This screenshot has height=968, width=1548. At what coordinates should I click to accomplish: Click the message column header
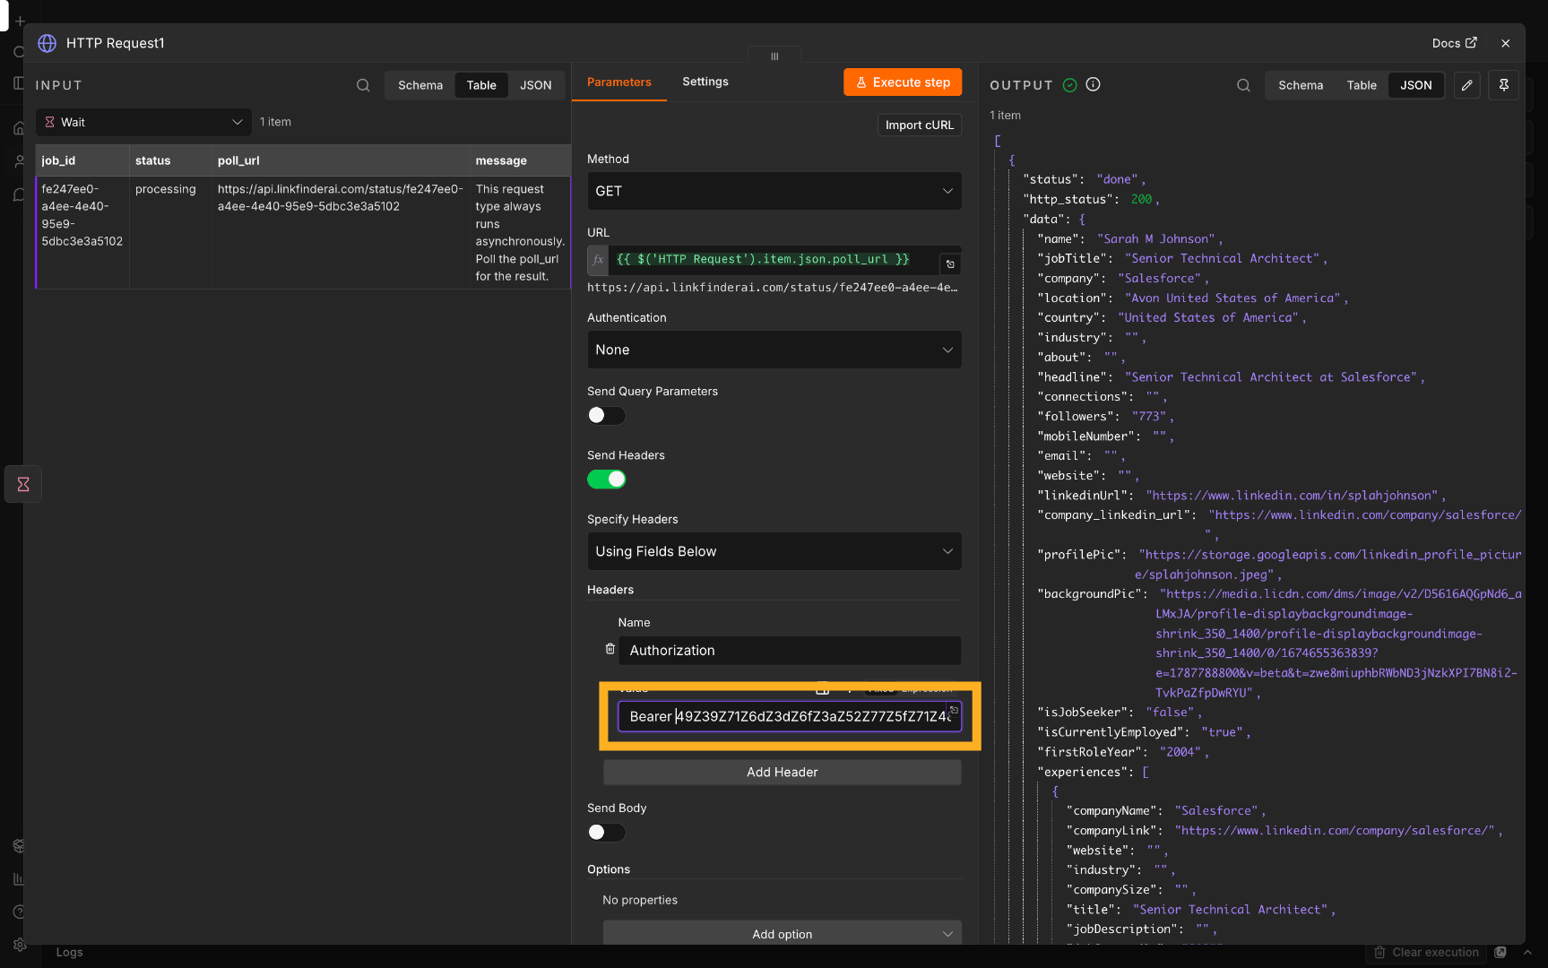click(520, 160)
